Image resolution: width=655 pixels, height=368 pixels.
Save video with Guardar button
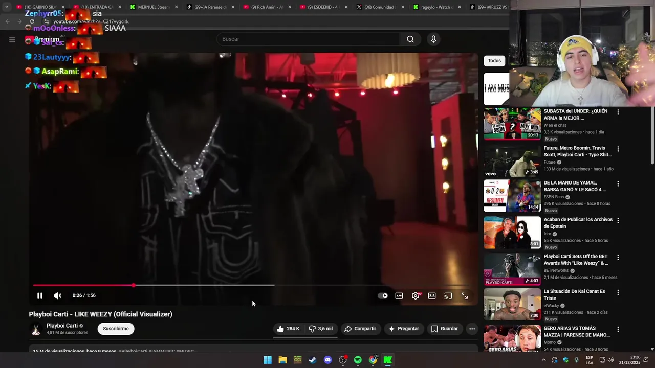pyautogui.click(x=445, y=329)
